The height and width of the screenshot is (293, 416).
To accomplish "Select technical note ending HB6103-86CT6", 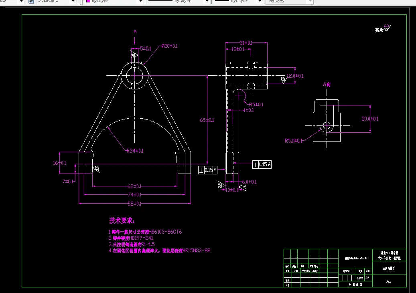I will pos(145,232).
